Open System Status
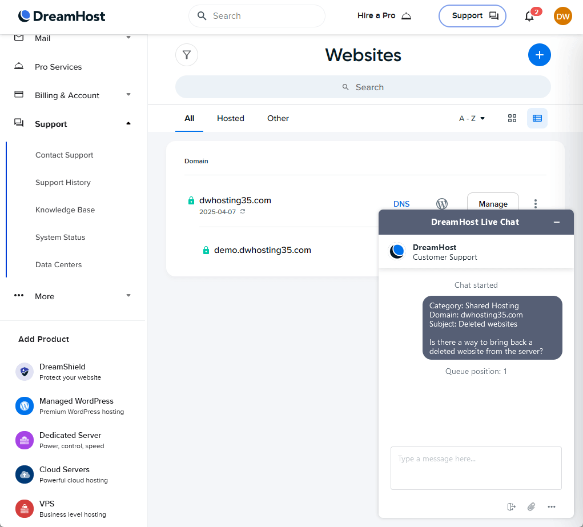583x527 pixels. pos(60,238)
